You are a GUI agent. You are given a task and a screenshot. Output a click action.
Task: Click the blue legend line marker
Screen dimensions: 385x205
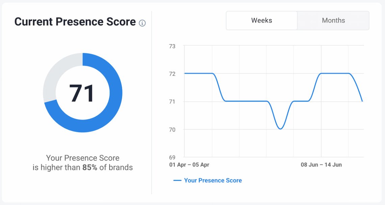coord(177,180)
